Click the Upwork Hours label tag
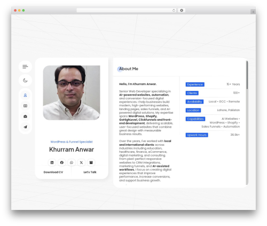The image size is (267, 226). (197, 135)
